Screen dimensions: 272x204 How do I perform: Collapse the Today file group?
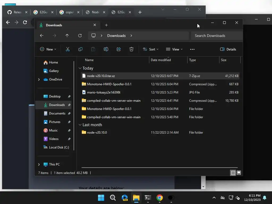(80, 68)
